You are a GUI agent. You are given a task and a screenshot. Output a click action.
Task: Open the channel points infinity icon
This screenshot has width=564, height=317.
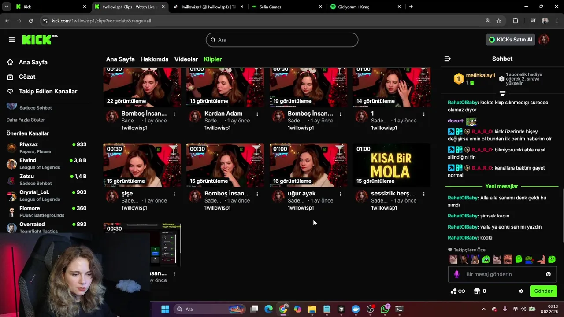[x=458, y=291]
